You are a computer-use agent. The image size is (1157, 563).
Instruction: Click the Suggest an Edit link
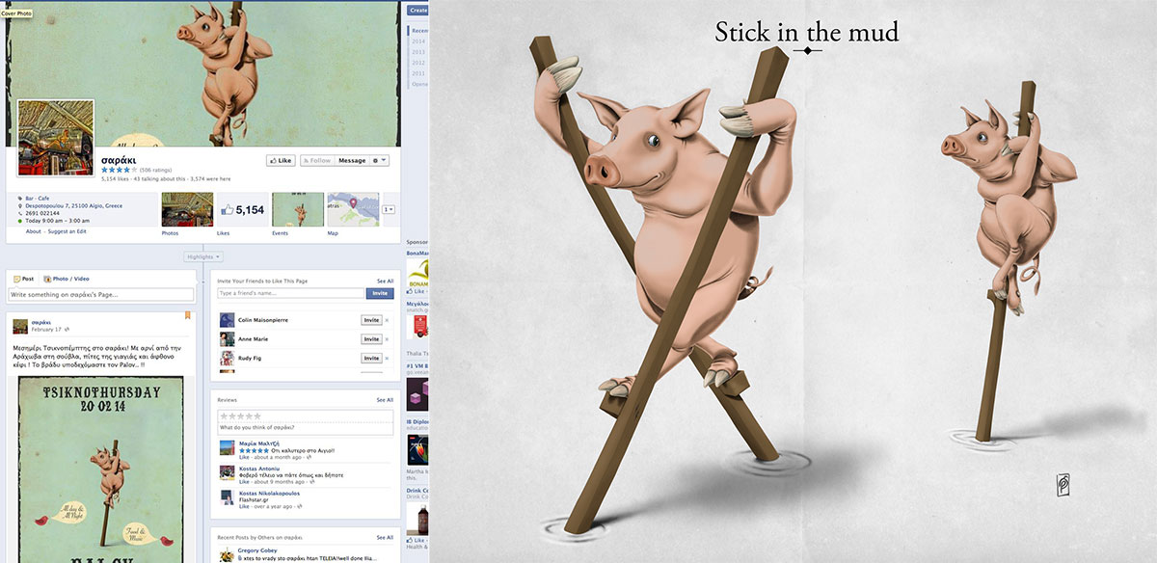point(67,231)
